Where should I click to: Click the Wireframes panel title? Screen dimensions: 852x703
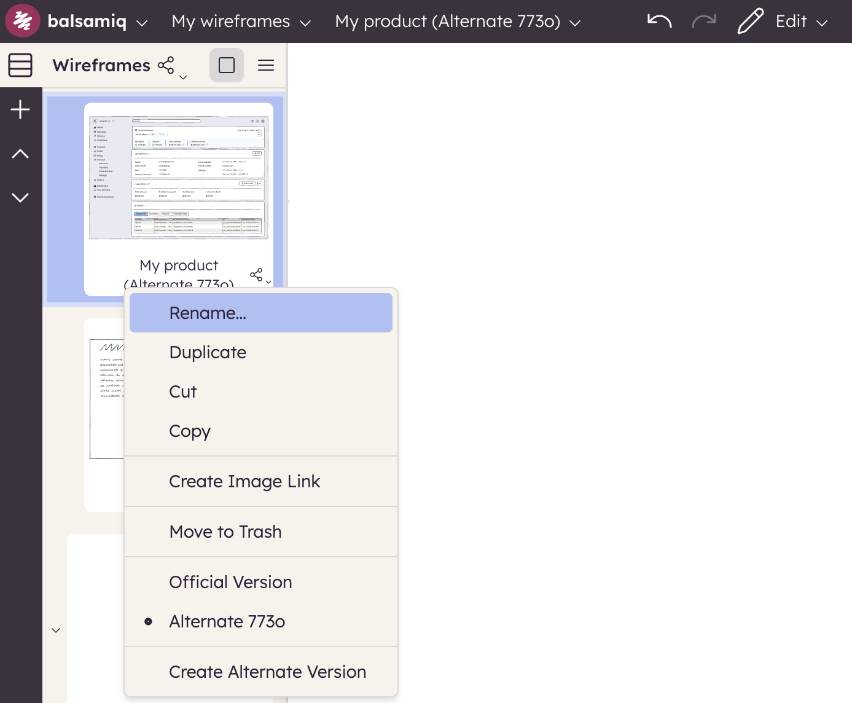click(101, 65)
